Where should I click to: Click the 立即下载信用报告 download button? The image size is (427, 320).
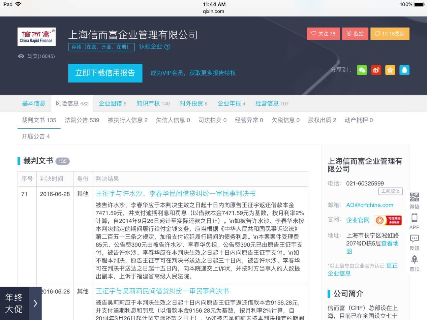click(x=105, y=73)
